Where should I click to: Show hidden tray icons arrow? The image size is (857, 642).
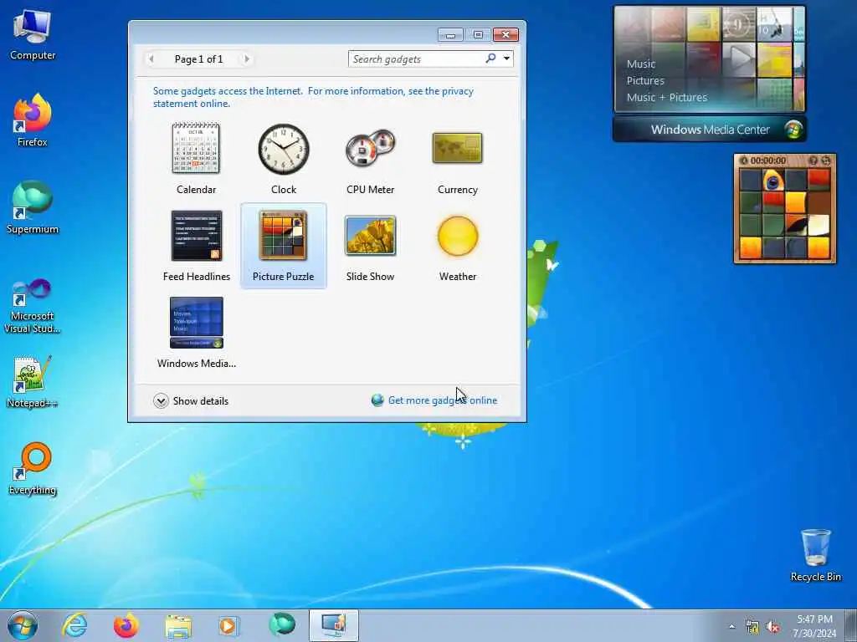(731, 626)
